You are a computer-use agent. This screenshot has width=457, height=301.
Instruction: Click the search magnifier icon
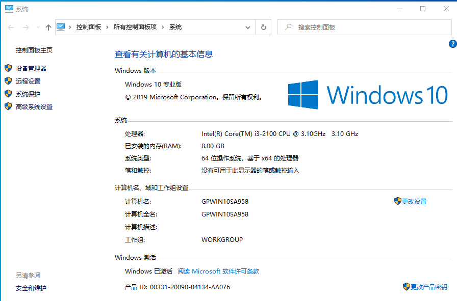288,27
